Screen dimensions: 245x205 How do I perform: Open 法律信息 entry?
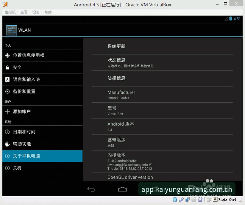(162, 78)
